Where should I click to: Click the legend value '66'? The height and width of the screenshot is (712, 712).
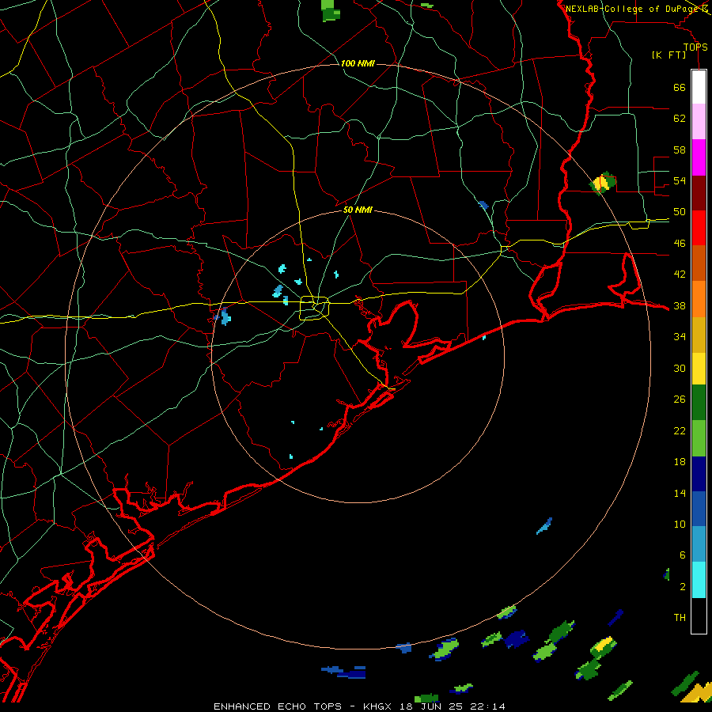680,87
